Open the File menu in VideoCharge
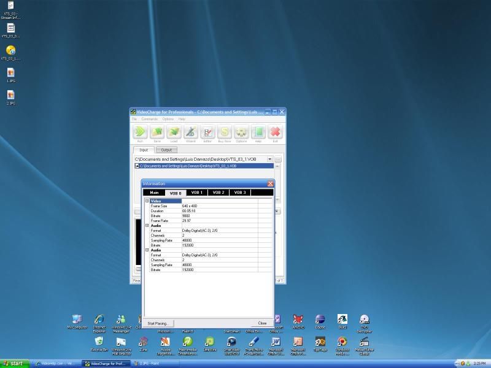Viewport: 491px width, 368px height. (x=134, y=119)
